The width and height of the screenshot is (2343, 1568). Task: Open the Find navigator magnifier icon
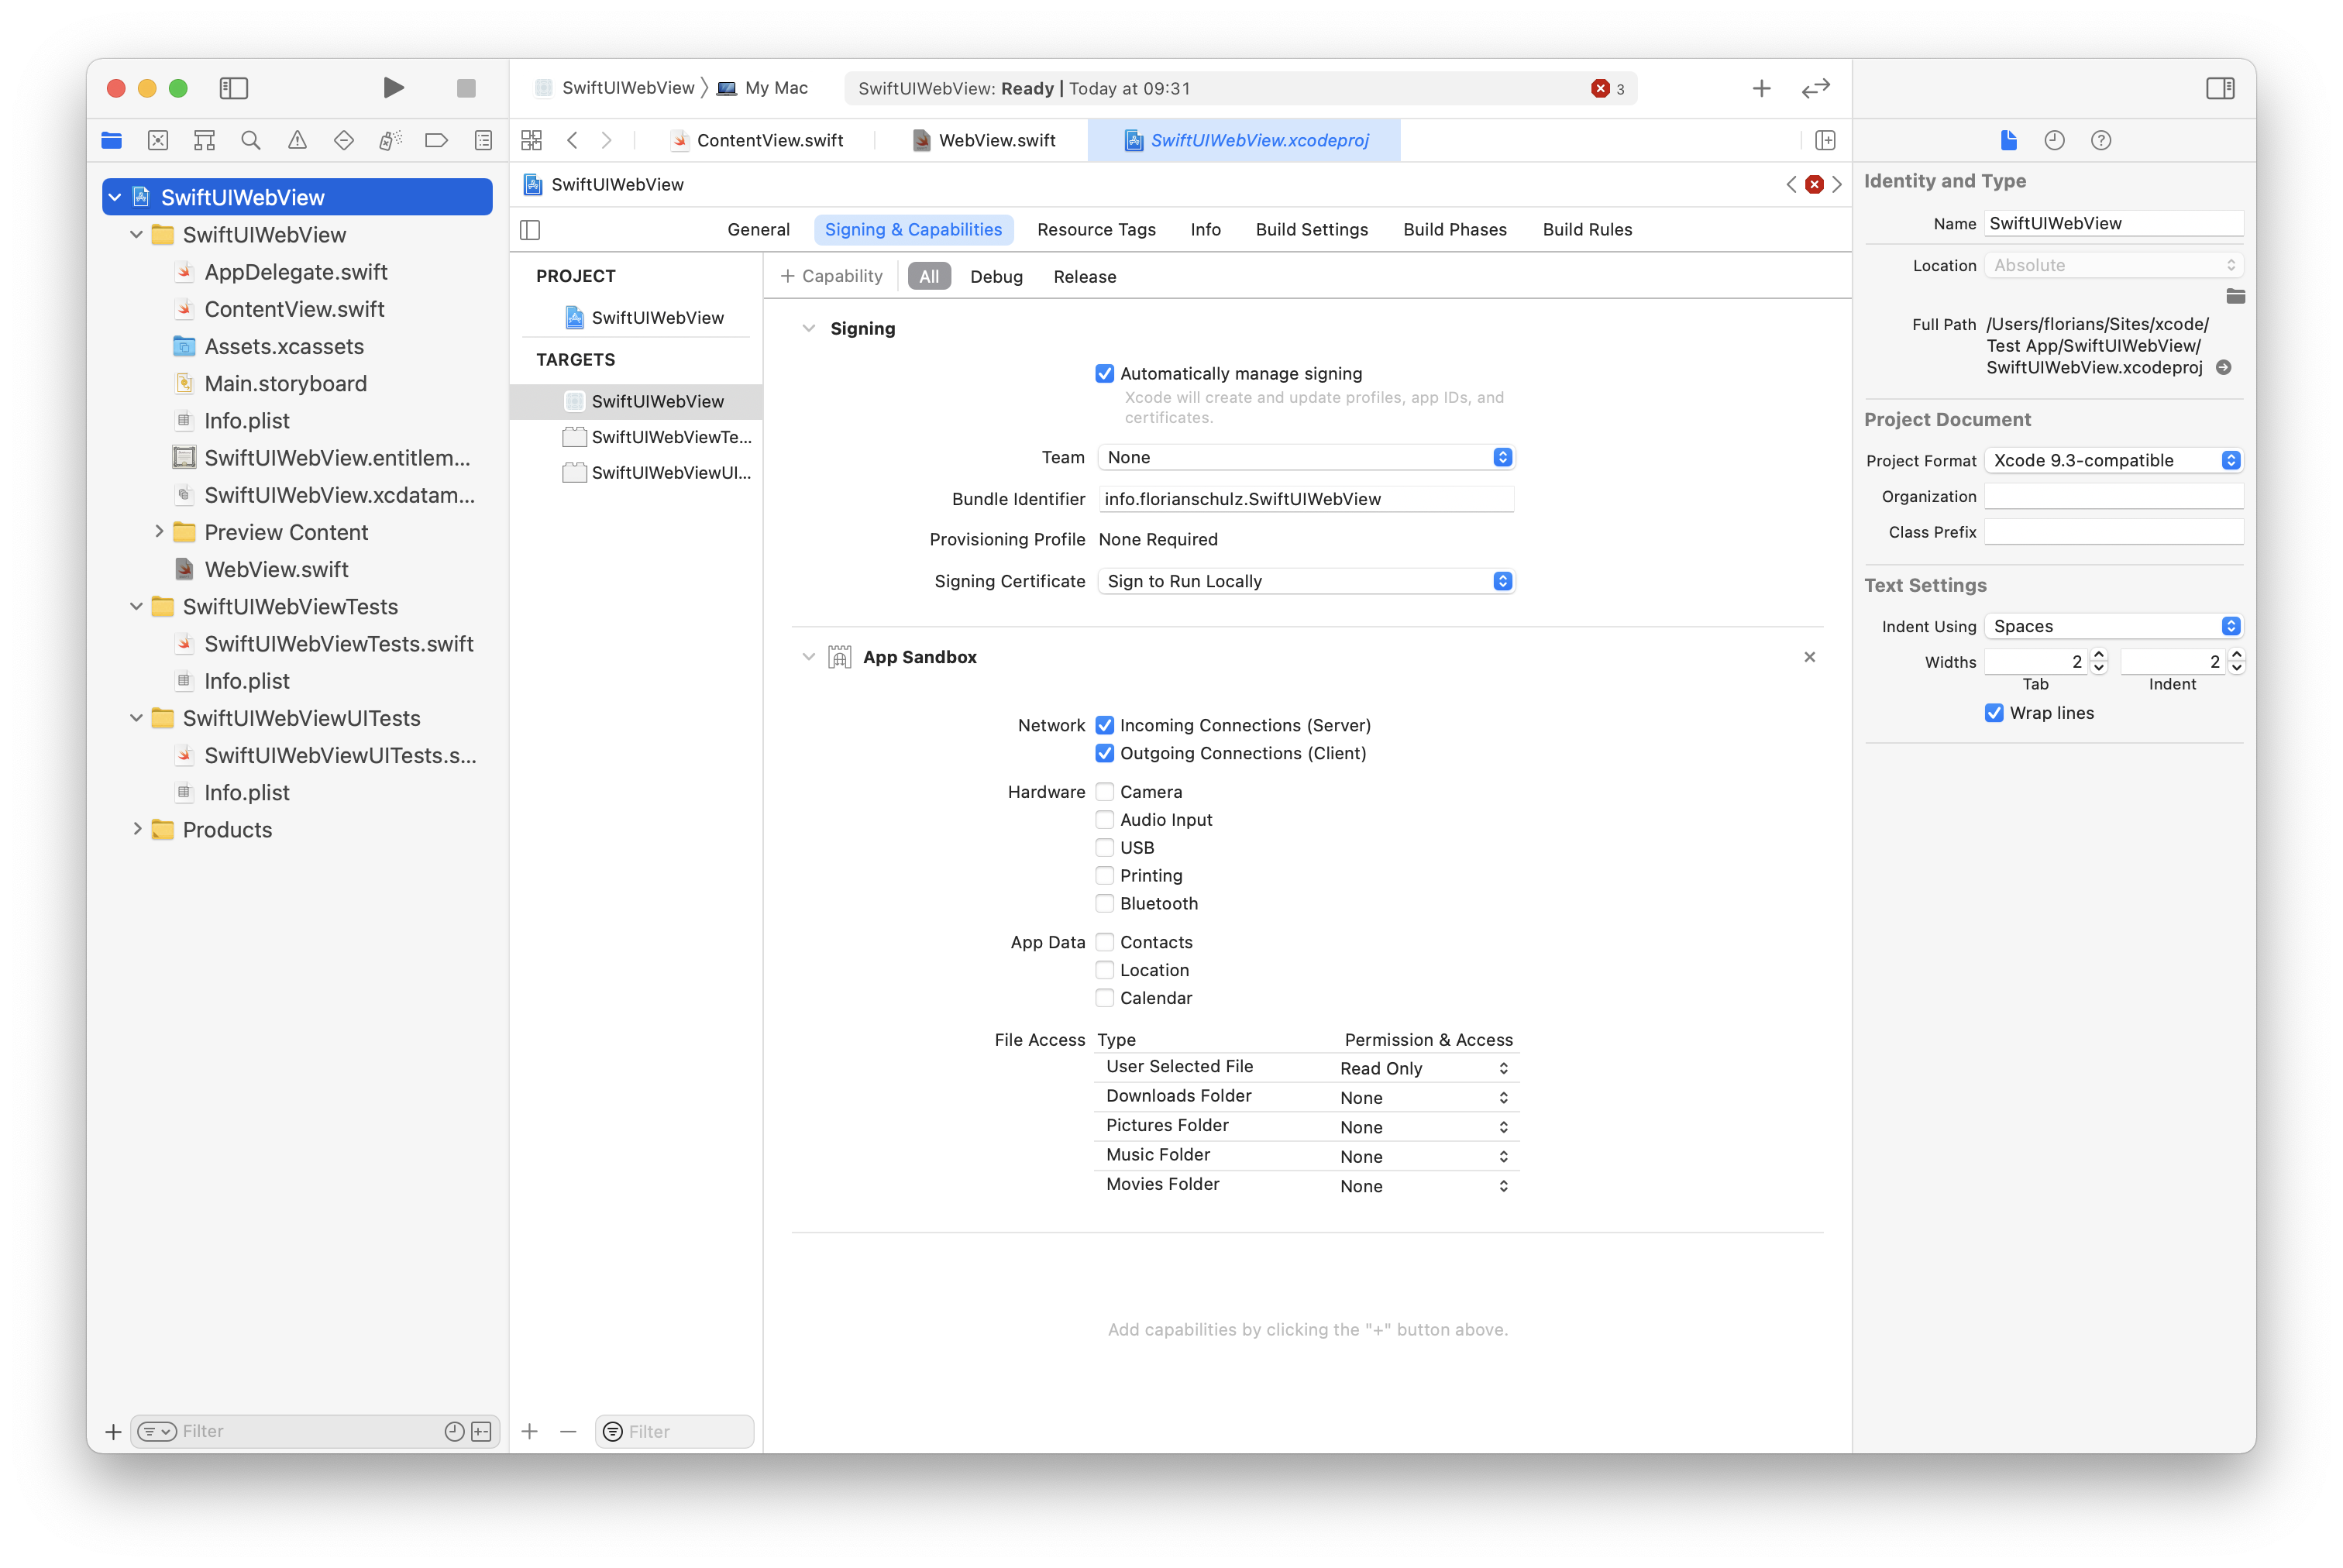[x=251, y=140]
